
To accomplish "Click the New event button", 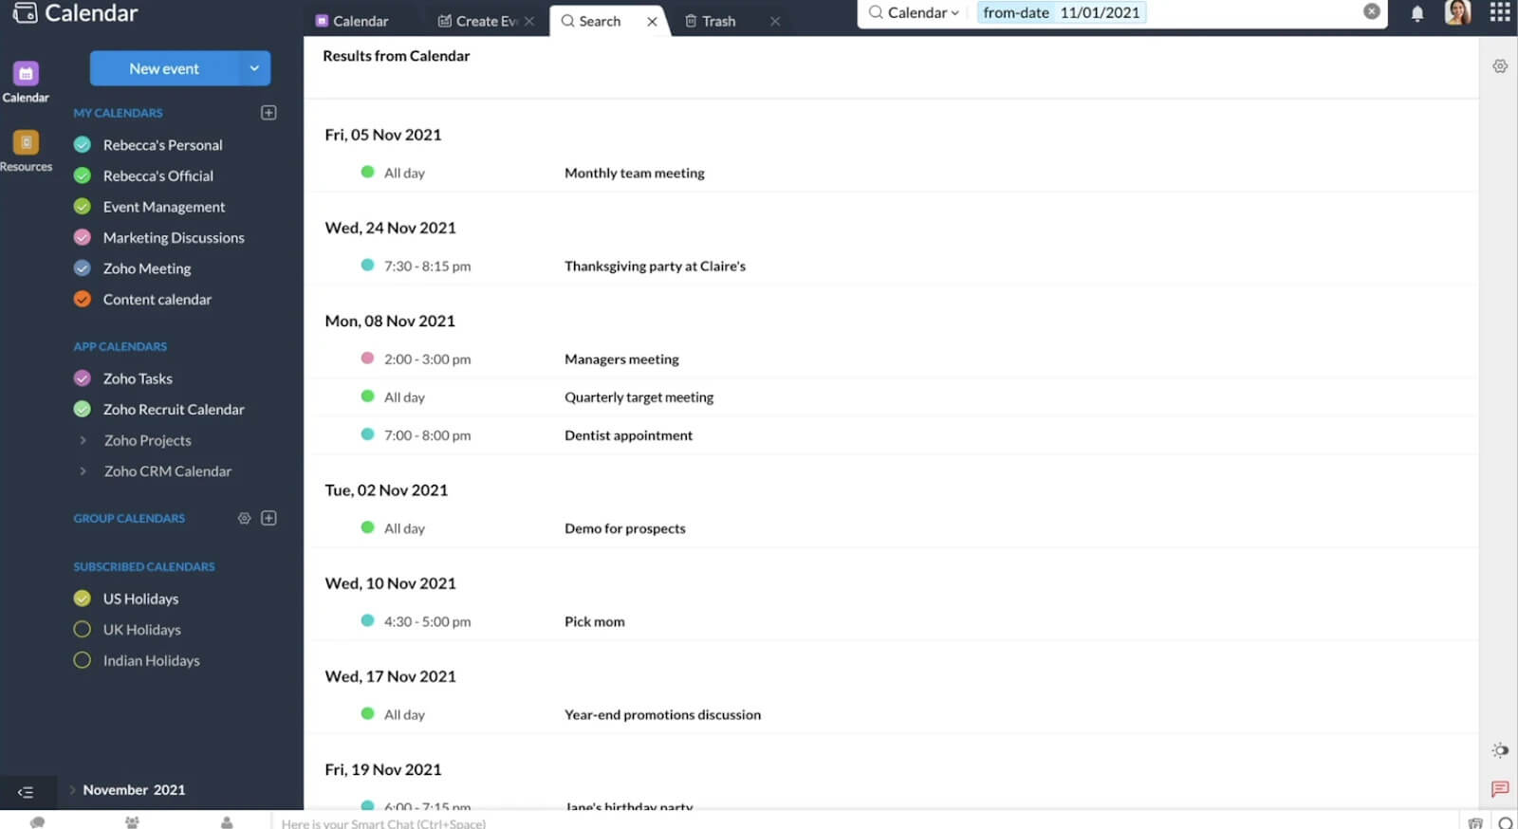I will coord(164,68).
